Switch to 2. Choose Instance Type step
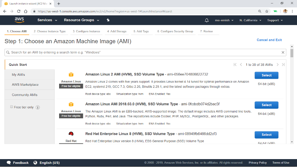The height and width of the screenshot is (167, 297). tap(49, 31)
